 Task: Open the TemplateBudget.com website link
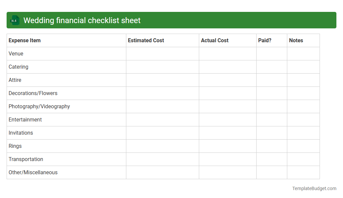pyautogui.click(x=314, y=188)
